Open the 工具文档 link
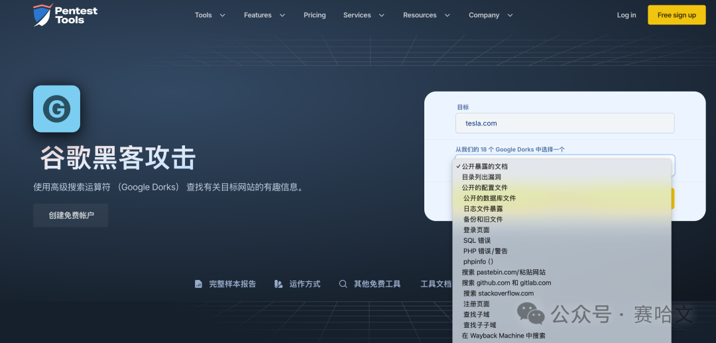Image resolution: width=716 pixels, height=343 pixels. [436, 284]
